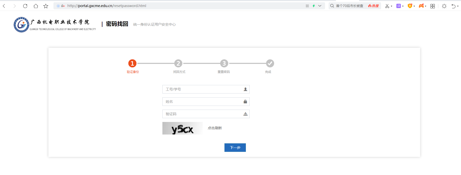Image resolution: width=461 pixels, height=175 pixels.
Task: Toggle the green lightning speed mode
Action: [x=314, y=6]
